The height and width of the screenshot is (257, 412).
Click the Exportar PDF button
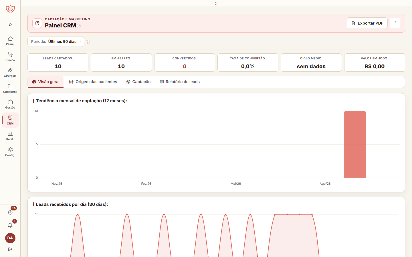pyautogui.click(x=367, y=23)
